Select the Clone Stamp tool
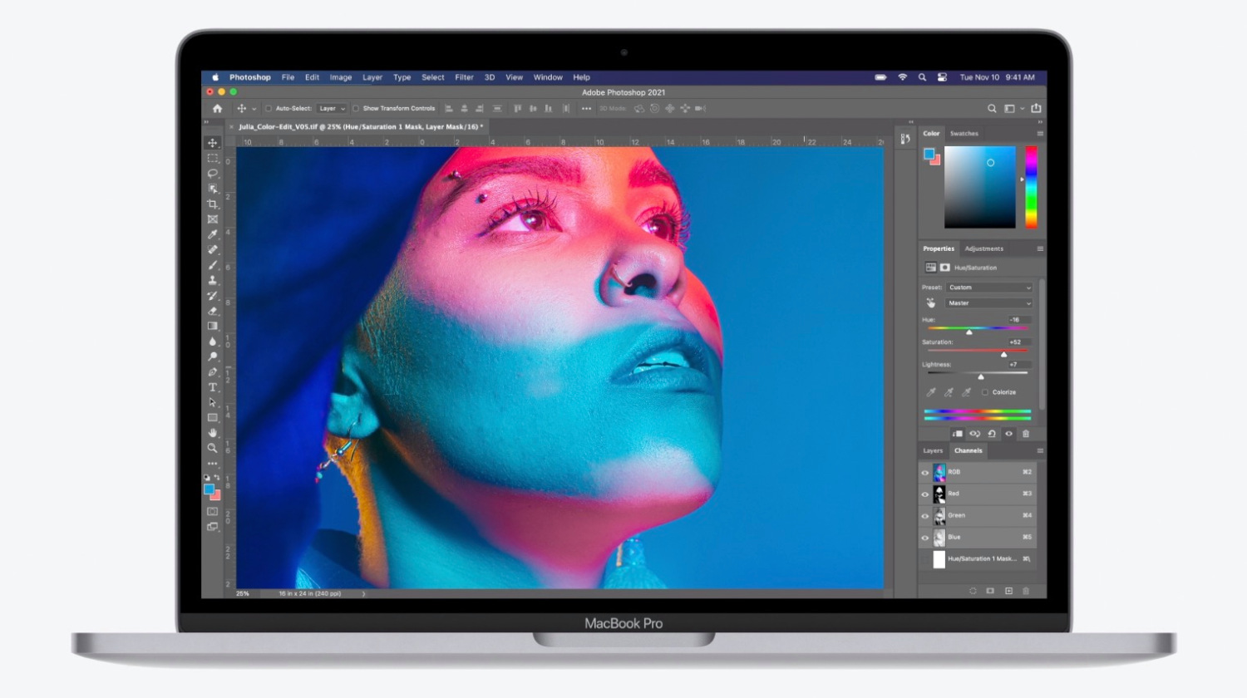The image size is (1247, 698). pos(213,280)
